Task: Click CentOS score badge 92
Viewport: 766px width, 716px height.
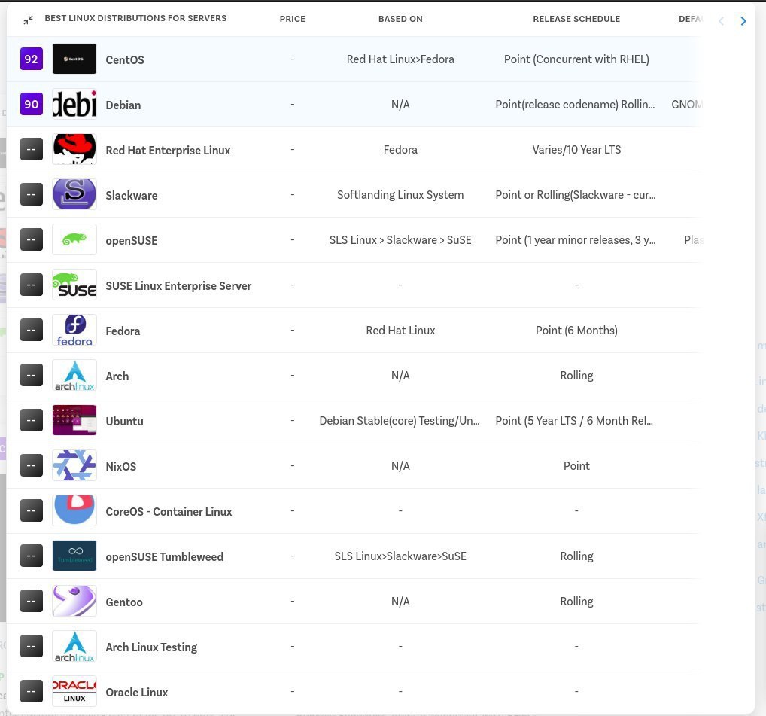Action: [32, 59]
